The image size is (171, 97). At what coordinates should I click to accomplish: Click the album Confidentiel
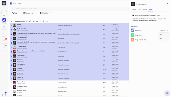[62, 47]
